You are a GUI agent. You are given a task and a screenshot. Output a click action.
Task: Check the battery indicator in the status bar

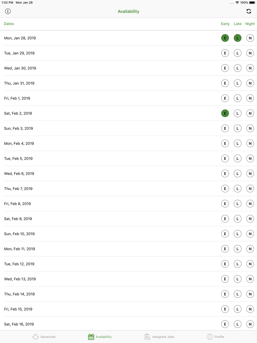(252, 3)
